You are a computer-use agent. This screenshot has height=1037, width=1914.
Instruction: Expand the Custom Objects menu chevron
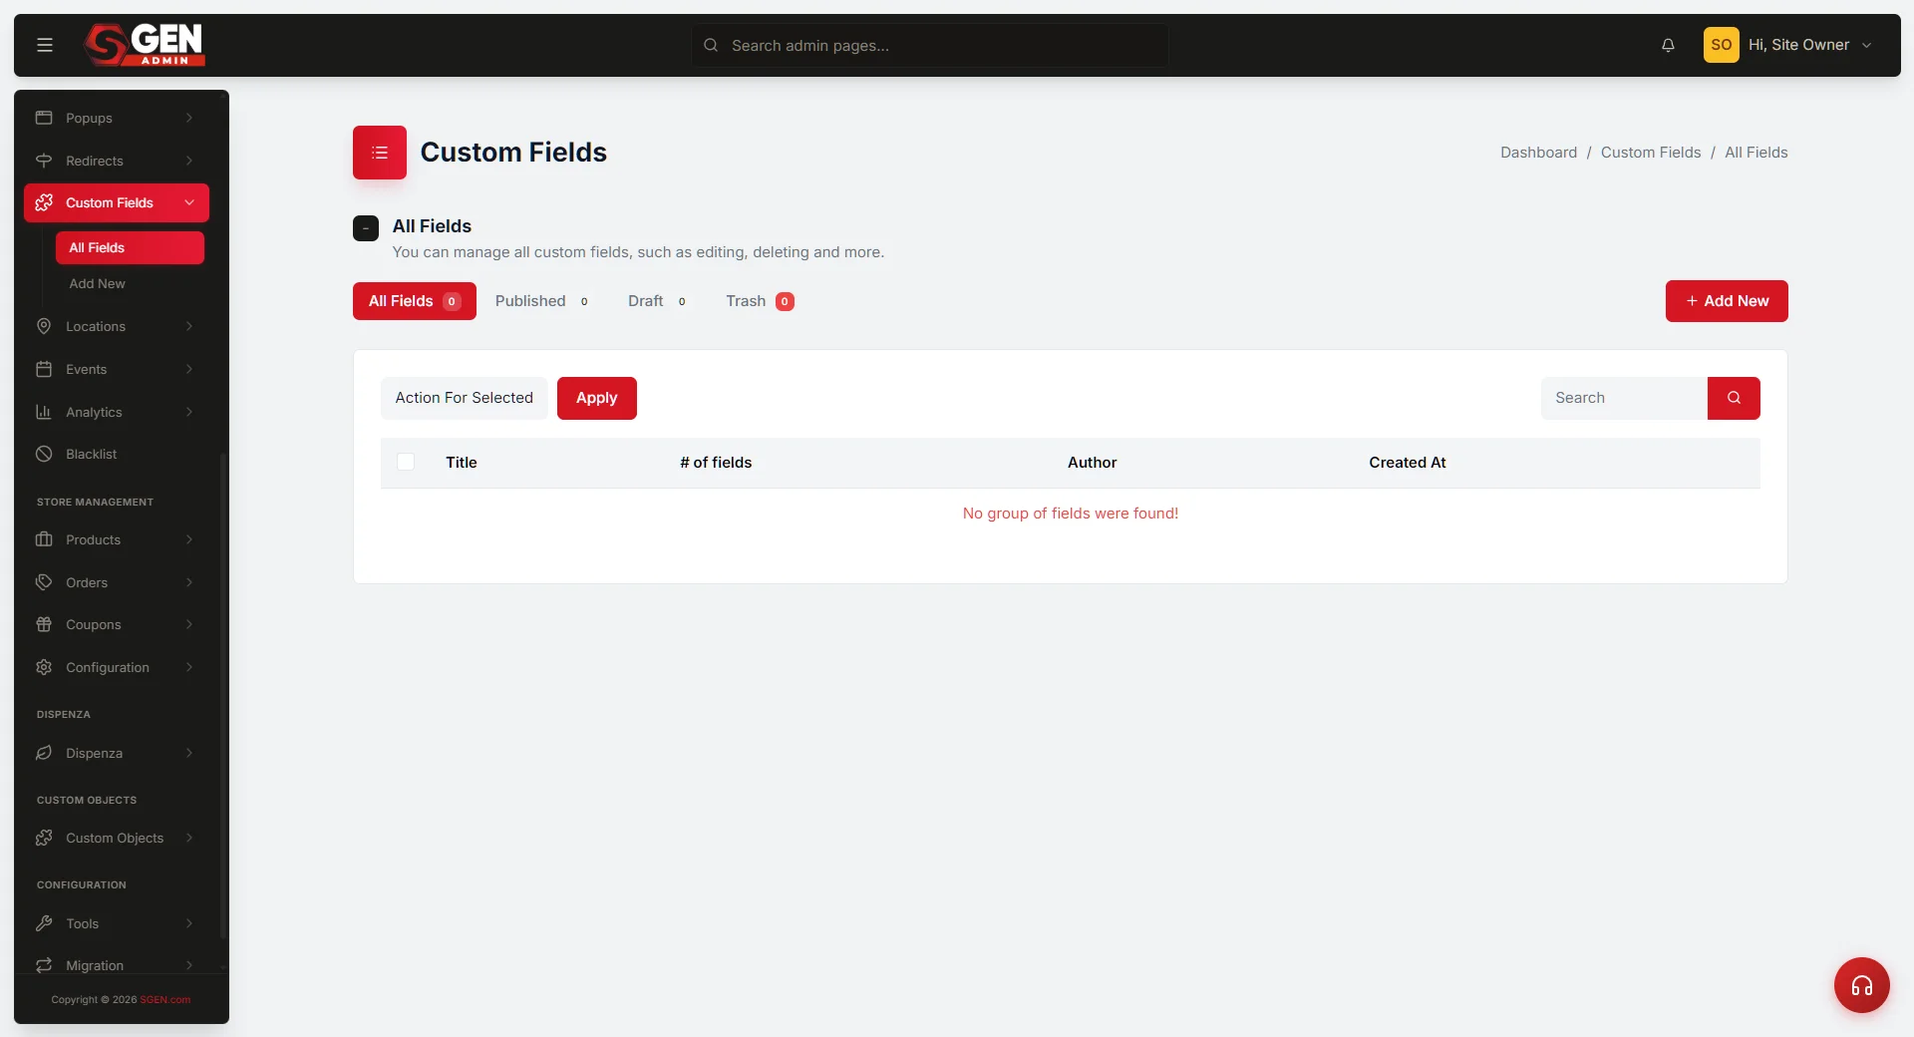pyautogui.click(x=189, y=838)
